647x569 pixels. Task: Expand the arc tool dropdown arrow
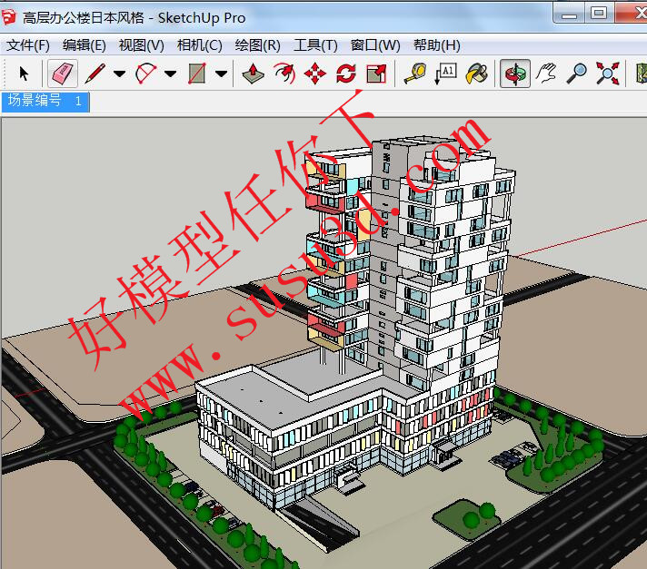171,74
